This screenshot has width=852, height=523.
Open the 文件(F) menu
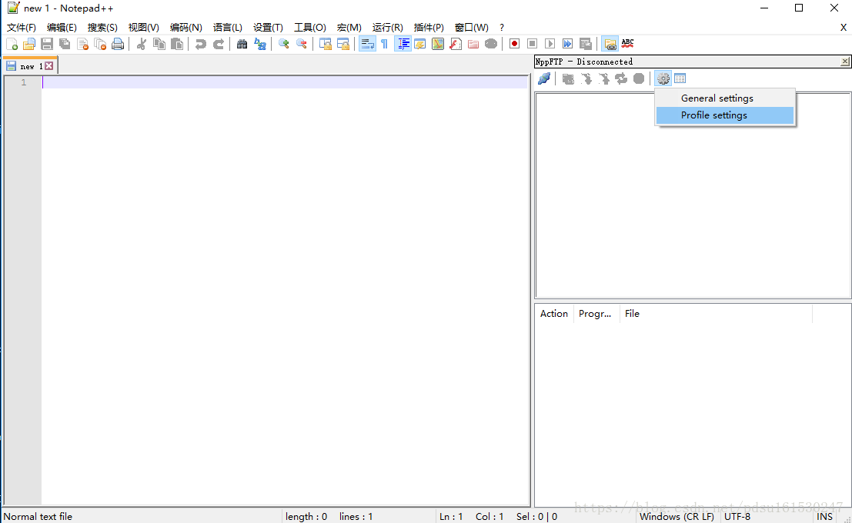[x=22, y=27]
